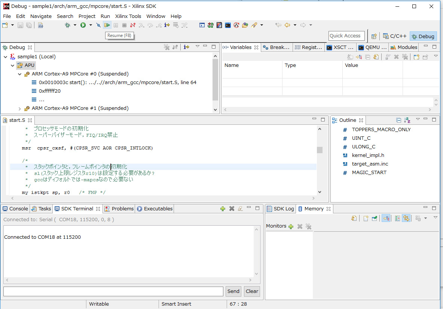Collapse the APU tree node
The width and height of the screenshot is (443, 309).
(13, 65)
